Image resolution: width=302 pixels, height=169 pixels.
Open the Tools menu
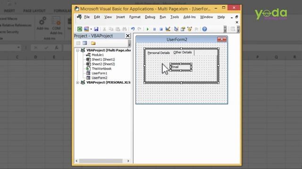point(175,17)
